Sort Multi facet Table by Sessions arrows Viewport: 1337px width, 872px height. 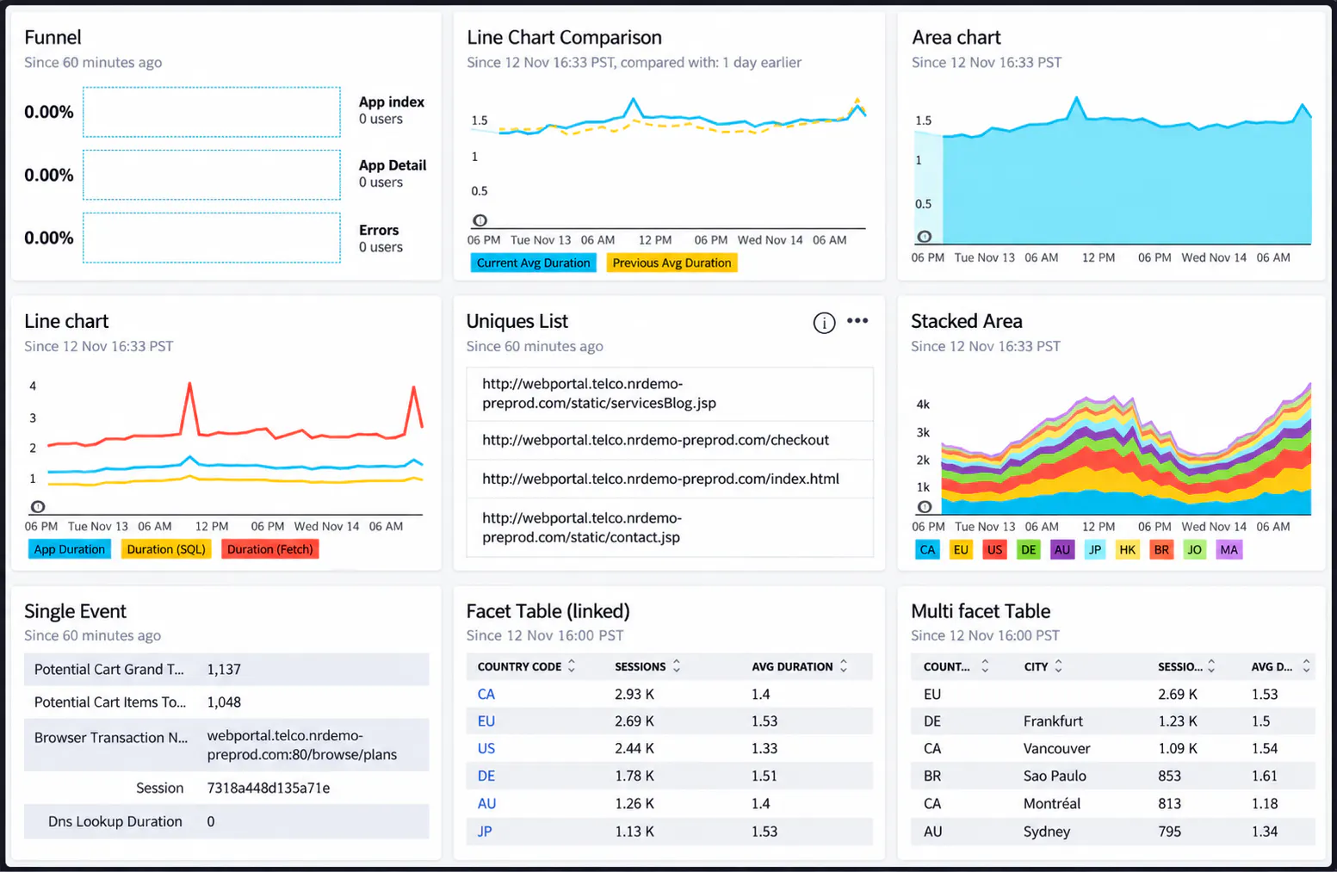(x=1211, y=666)
